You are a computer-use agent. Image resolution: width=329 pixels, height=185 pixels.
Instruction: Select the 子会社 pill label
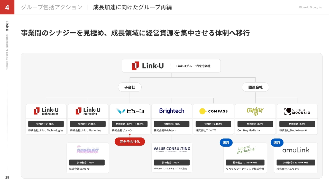130,87
